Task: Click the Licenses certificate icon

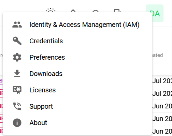Action: (x=17, y=90)
